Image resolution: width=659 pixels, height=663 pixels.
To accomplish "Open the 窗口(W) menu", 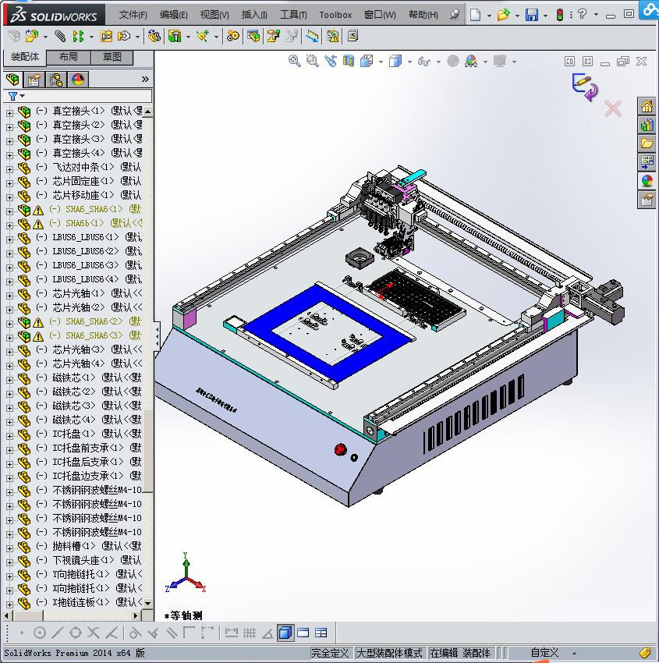I will (380, 15).
